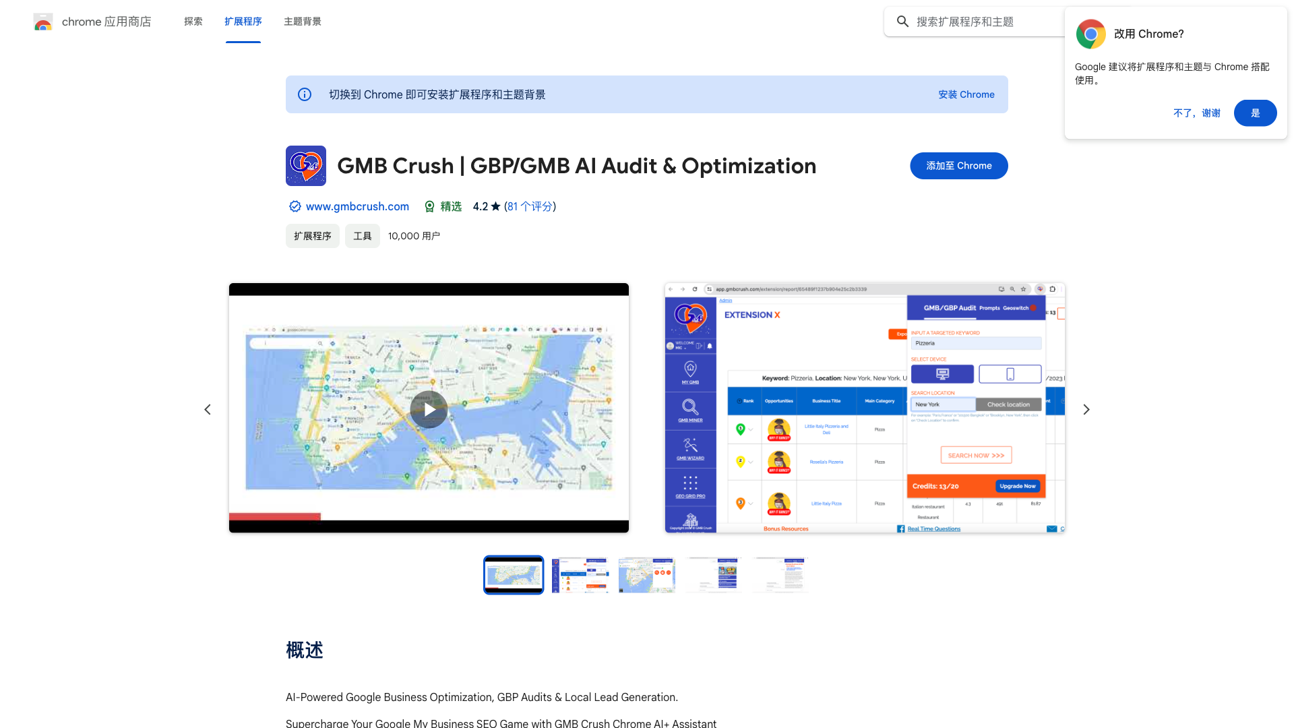The width and height of the screenshot is (1294, 728).
Task: Click the GMB Crush extension logo
Action: [x=306, y=166]
